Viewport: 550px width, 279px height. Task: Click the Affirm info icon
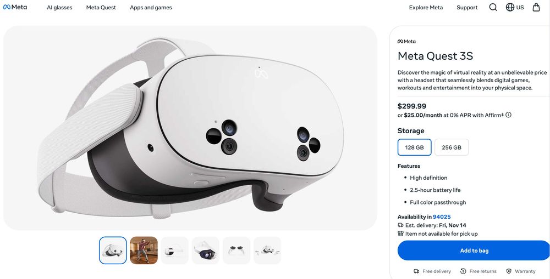point(508,115)
